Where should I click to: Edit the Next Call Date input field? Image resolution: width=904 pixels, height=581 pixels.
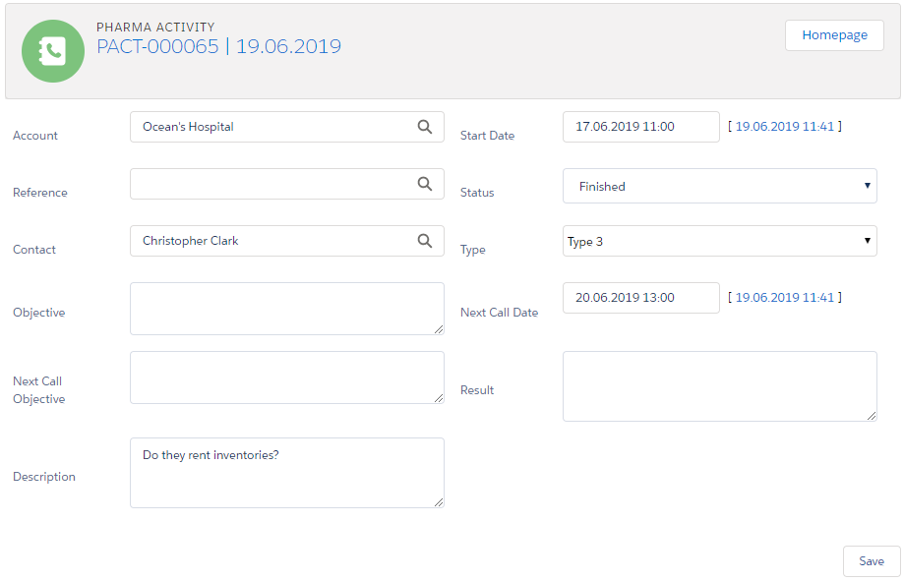640,298
